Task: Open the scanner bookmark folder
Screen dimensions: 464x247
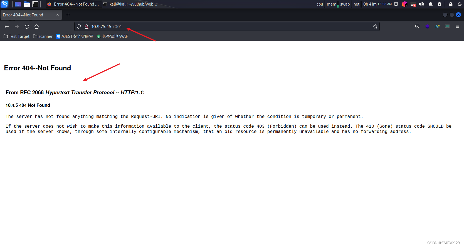Action: pyautogui.click(x=43, y=36)
